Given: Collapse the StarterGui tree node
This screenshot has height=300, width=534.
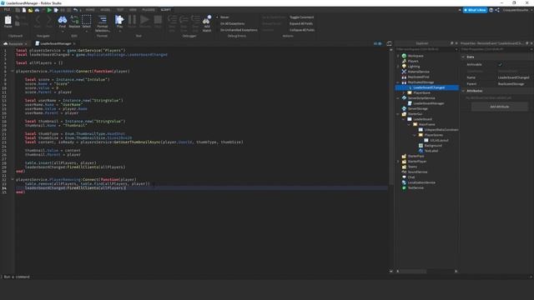Looking at the screenshot, I should point(398,114).
